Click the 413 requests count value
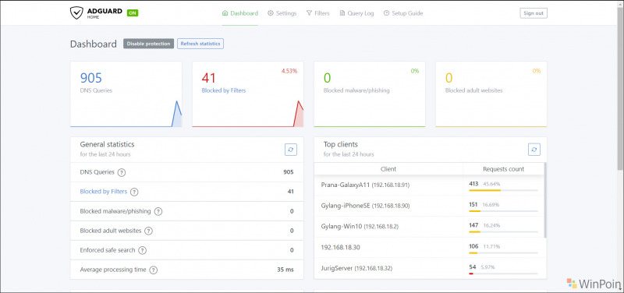Screen dimensions: 624x293 click(473, 184)
